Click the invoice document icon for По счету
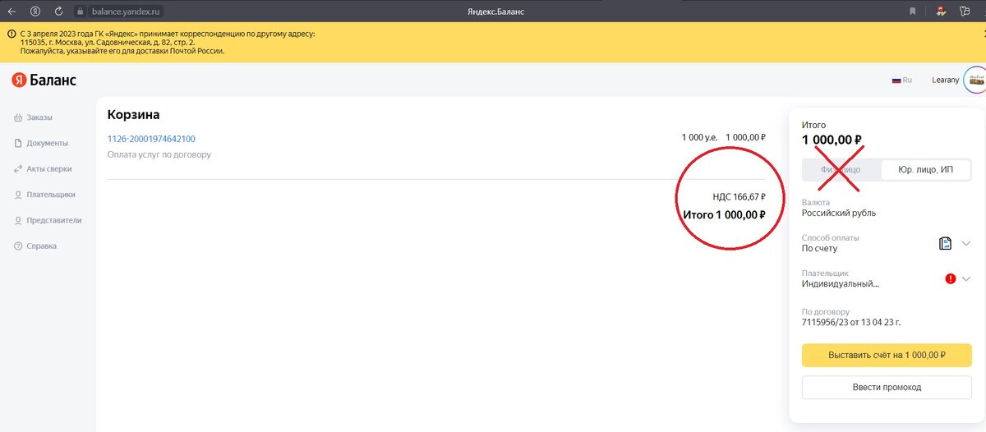The height and width of the screenshot is (432, 986). [945, 243]
